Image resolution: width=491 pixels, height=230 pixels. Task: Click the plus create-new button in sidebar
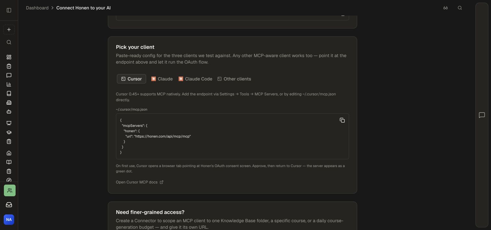coord(9,30)
